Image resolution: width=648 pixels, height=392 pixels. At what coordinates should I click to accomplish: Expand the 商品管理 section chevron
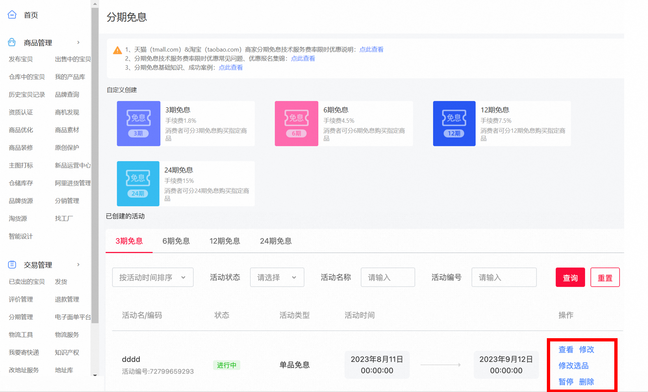pyautogui.click(x=78, y=42)
